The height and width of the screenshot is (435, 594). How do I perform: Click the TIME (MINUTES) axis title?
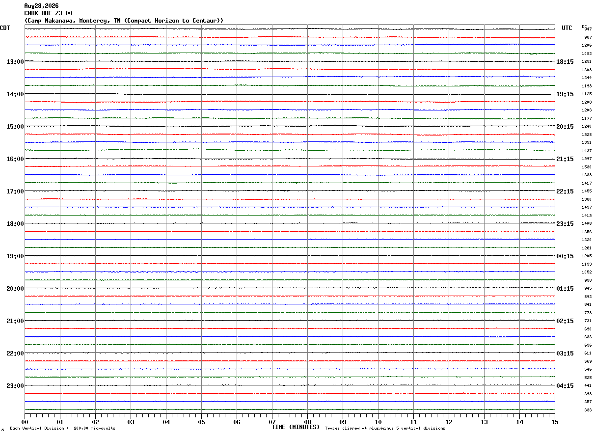(296, 427)
